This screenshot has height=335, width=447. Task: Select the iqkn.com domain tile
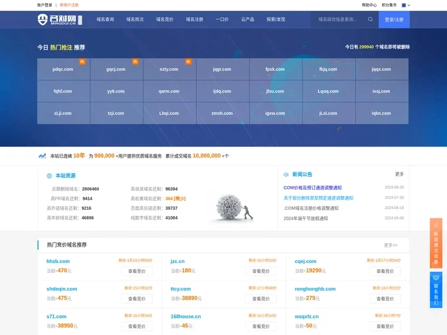tap(382, 113)
